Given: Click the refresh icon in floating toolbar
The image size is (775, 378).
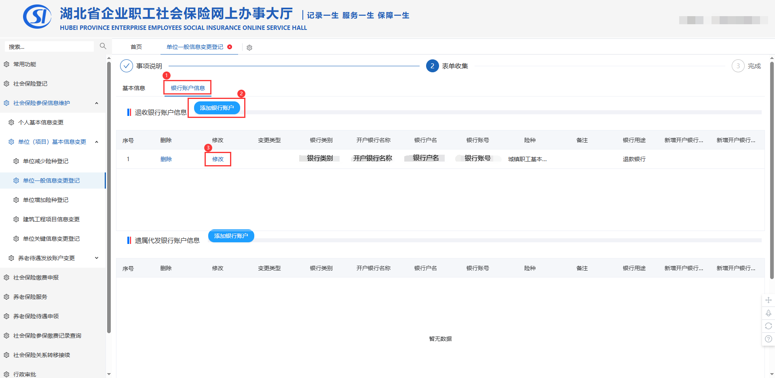Looking at the screenshot, I should [x=768, y=326].
